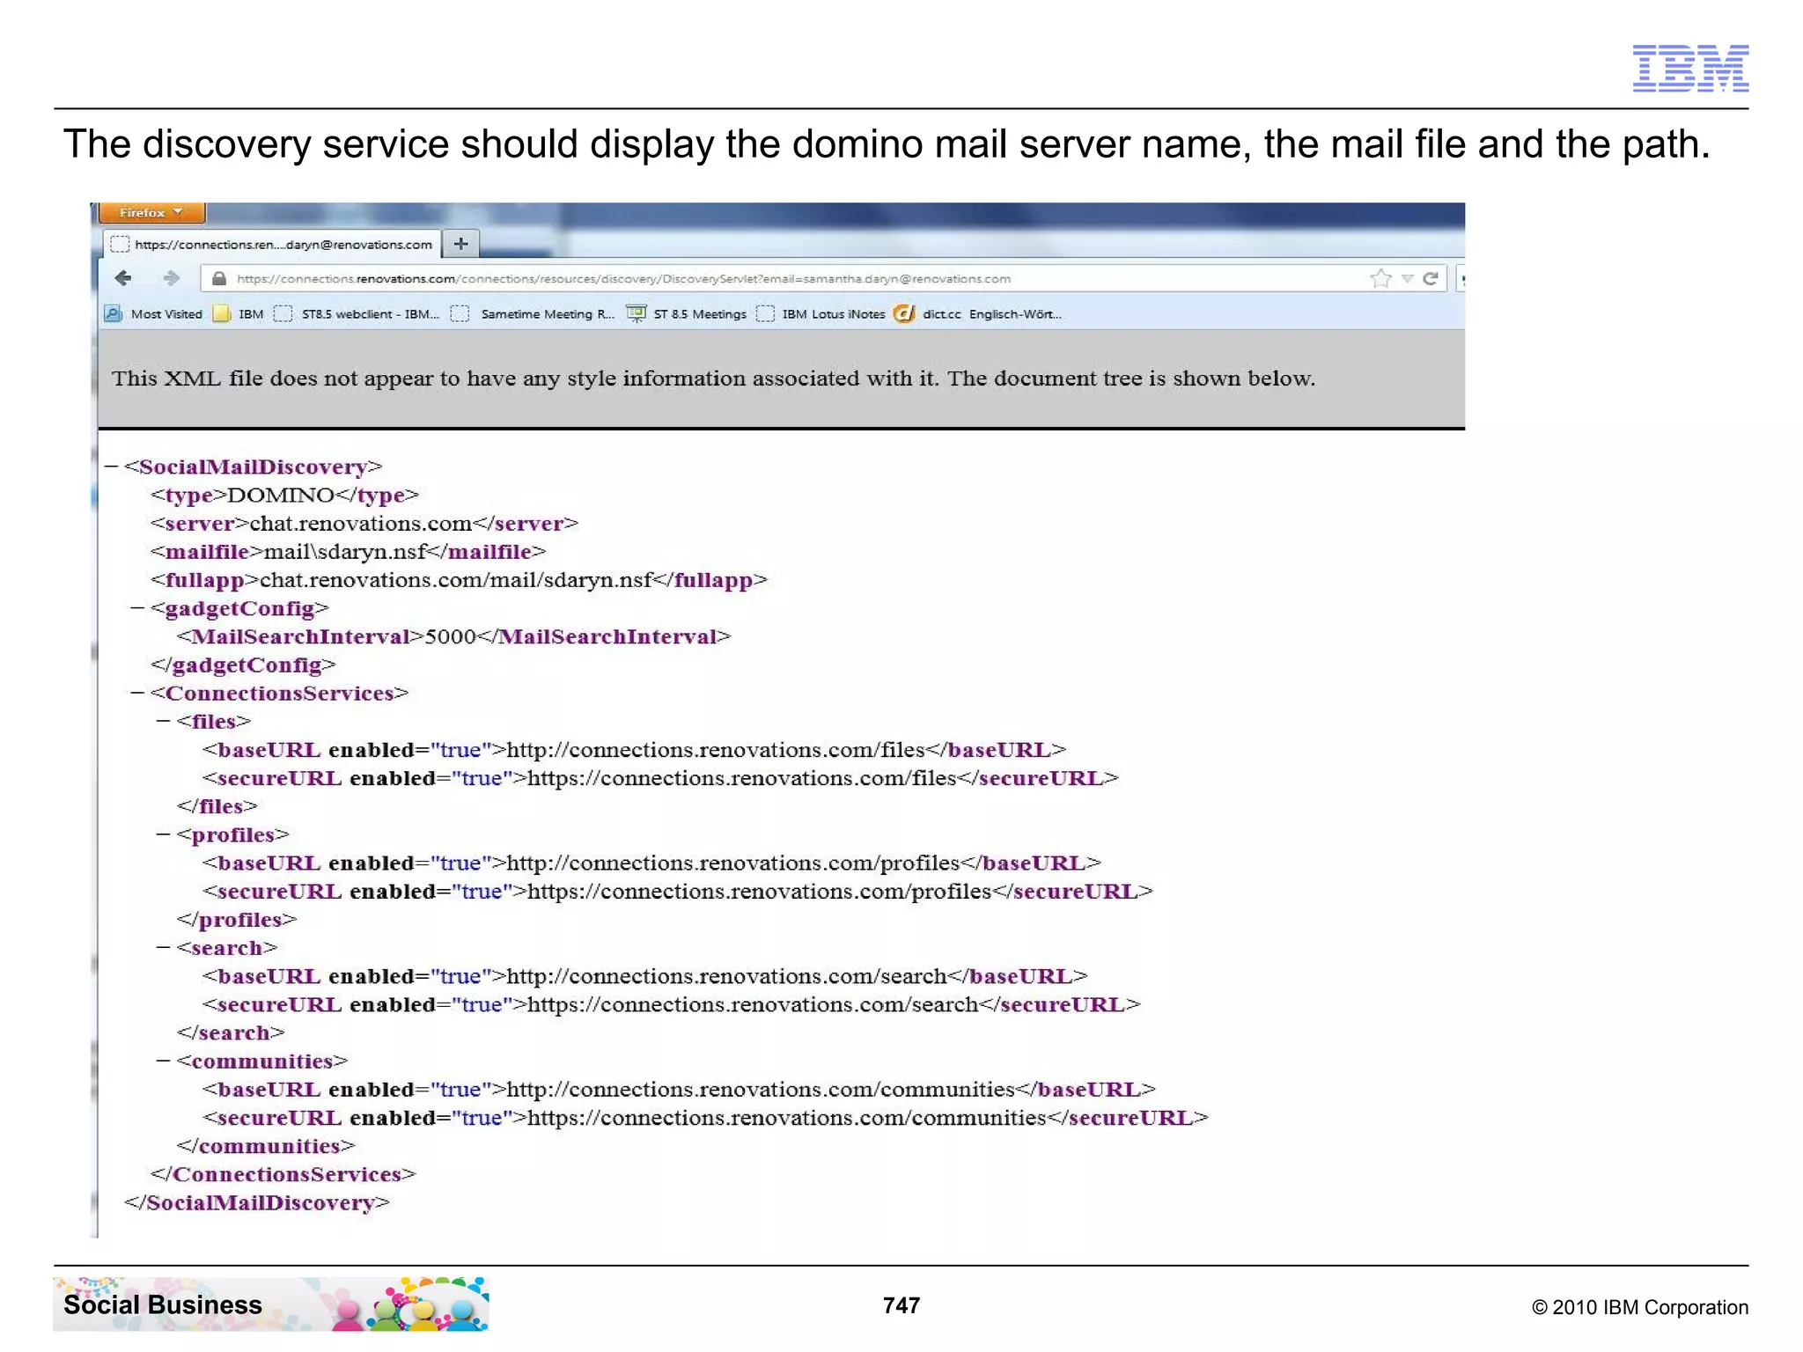Image resolution: width=1803 pixels, height=1352 pixels.
Task: Open IBM Lotus iNotes bookmark
Action: pos(821,313)
